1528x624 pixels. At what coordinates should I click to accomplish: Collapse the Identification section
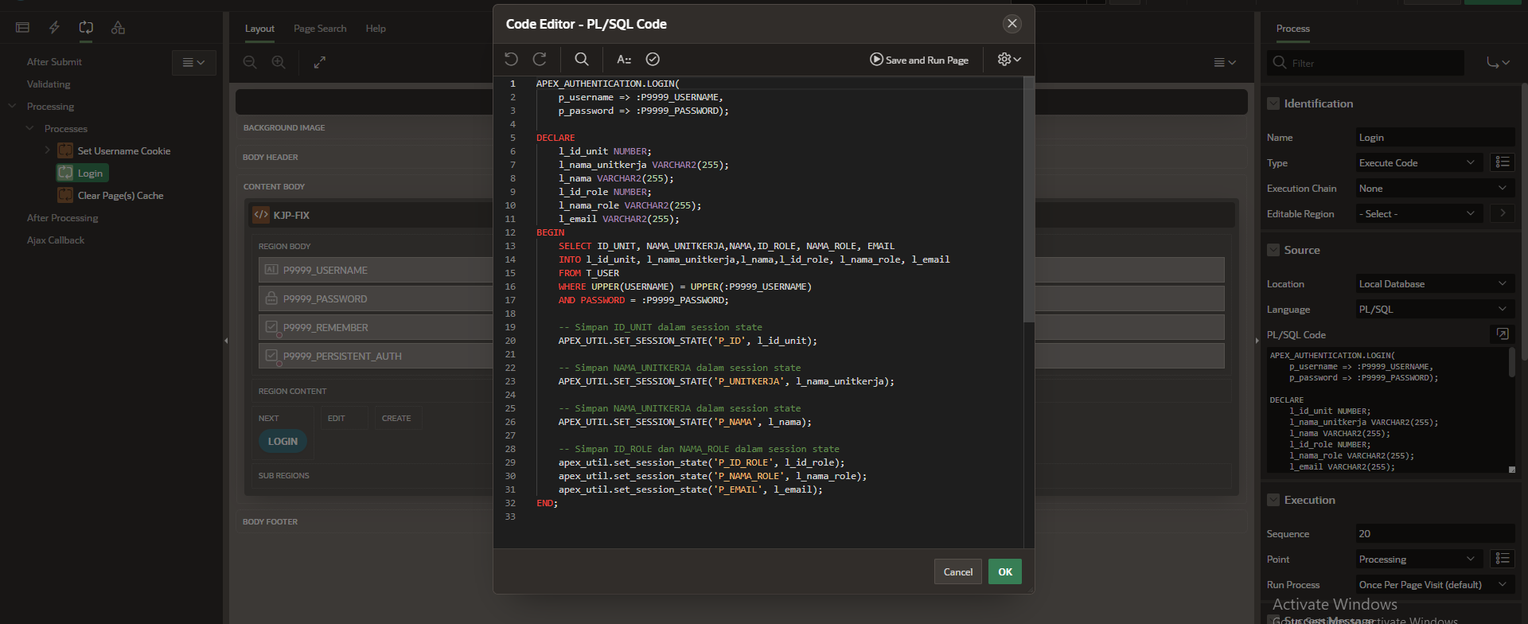1273,103
